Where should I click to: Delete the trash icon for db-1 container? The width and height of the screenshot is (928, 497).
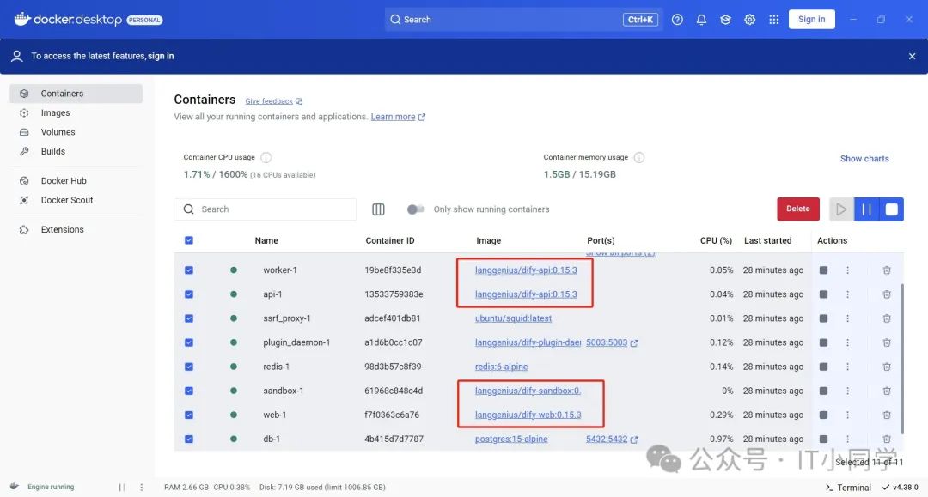coord(887,438)
